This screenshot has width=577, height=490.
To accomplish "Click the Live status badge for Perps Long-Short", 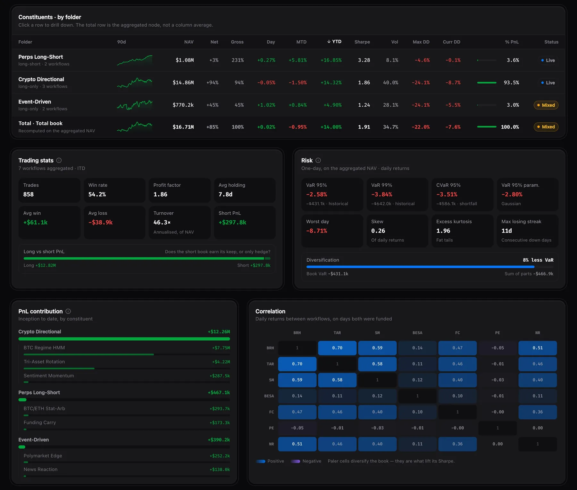I will click(x=548, y=60).
